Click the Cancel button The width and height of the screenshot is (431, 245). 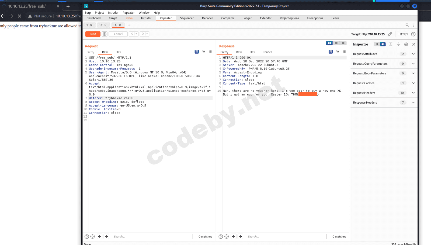pos(118,34)
